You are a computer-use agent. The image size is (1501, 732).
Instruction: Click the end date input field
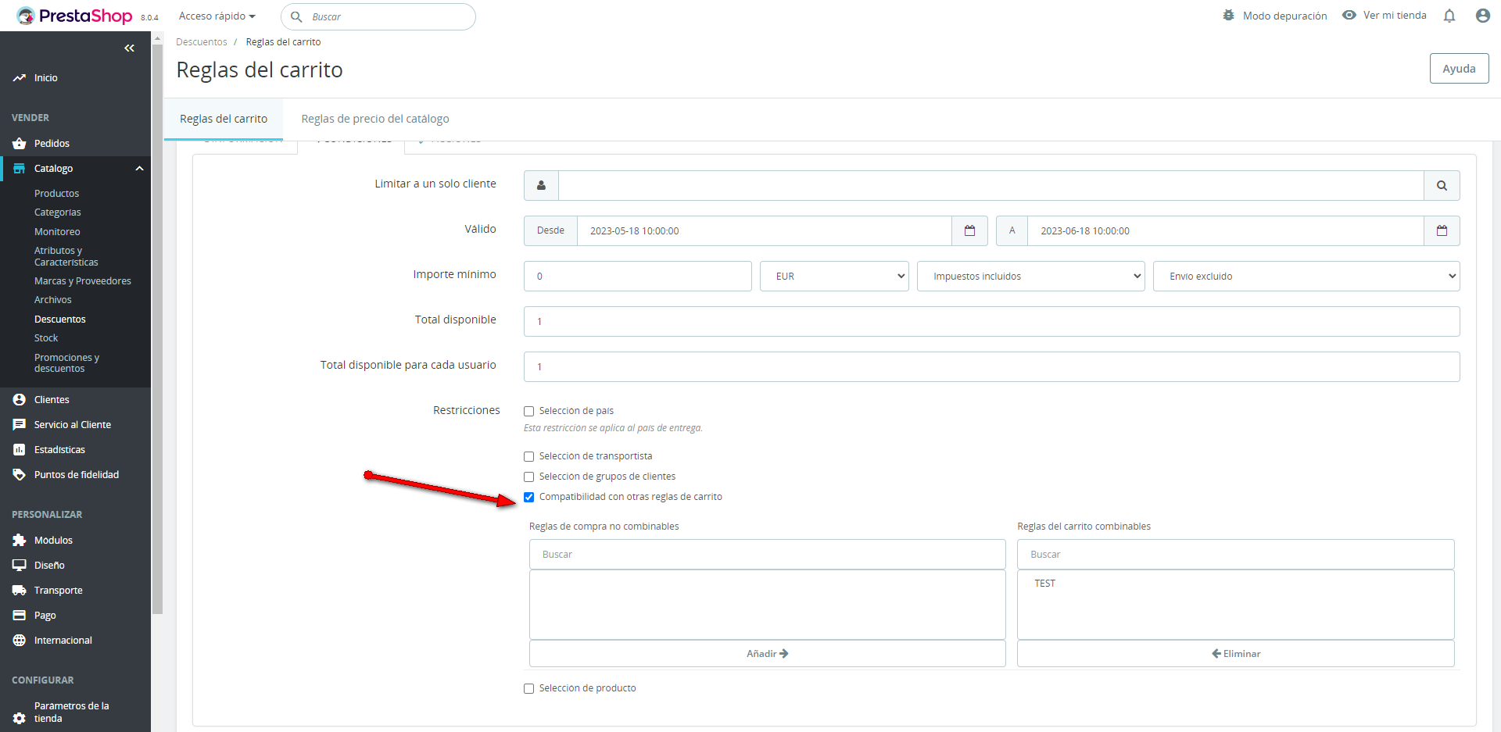(1225, 231)
